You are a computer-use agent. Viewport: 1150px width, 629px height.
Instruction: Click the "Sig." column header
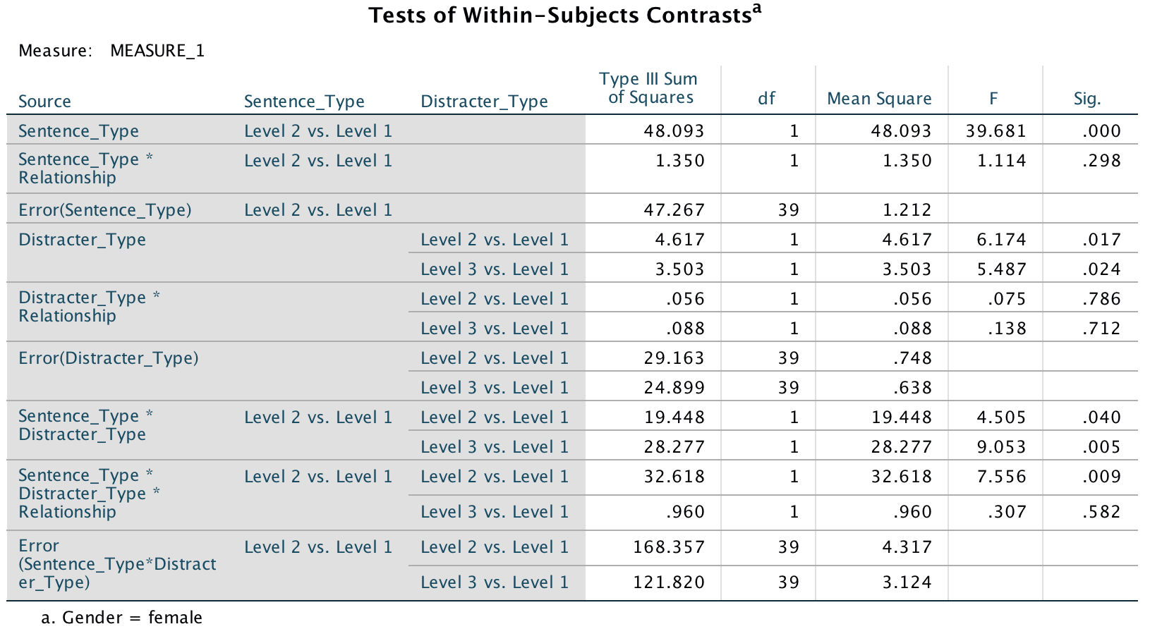(1087, 99)
